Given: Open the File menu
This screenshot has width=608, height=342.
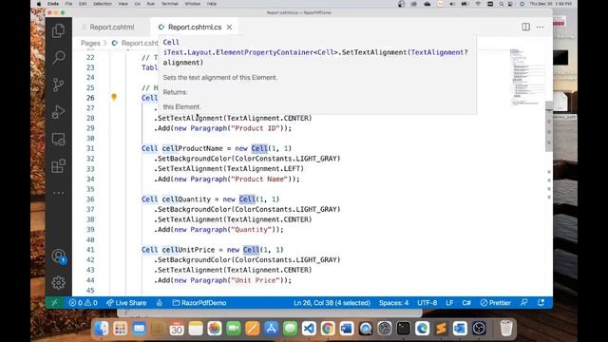Looking at the screenshot, I should [68, 4].
